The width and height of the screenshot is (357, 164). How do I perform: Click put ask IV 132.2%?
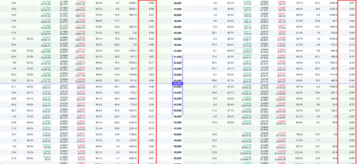(x=299, y=152)
